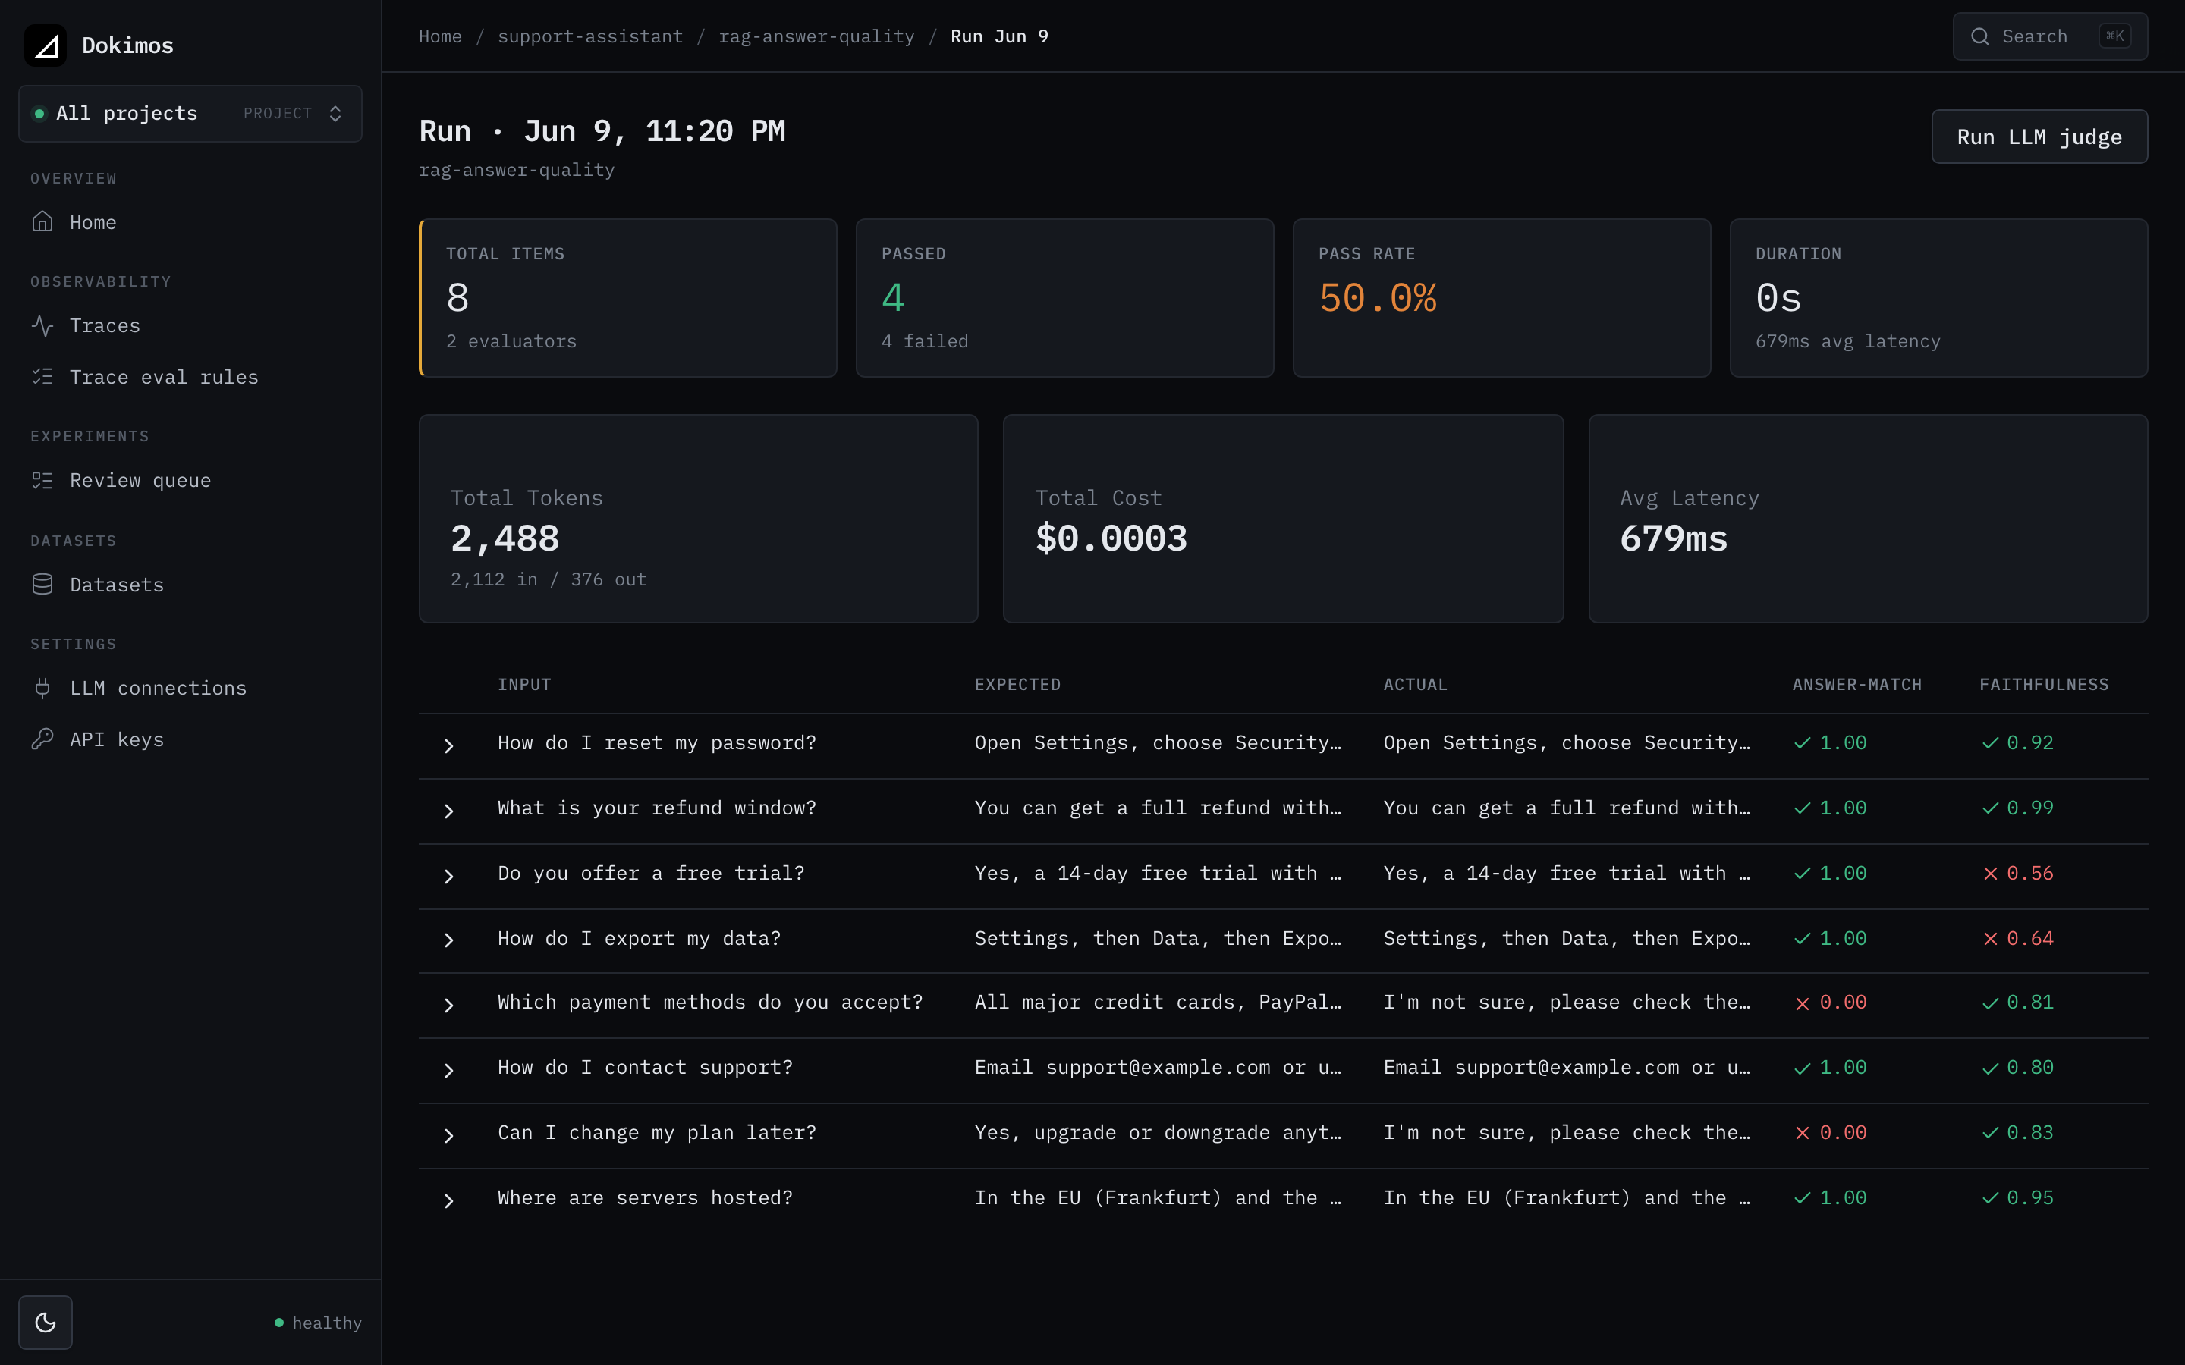Viewport: 2185px width, 1365px height.
Task: Click the Avg Latency 679ms value
Action: [x=1673, y=539]
